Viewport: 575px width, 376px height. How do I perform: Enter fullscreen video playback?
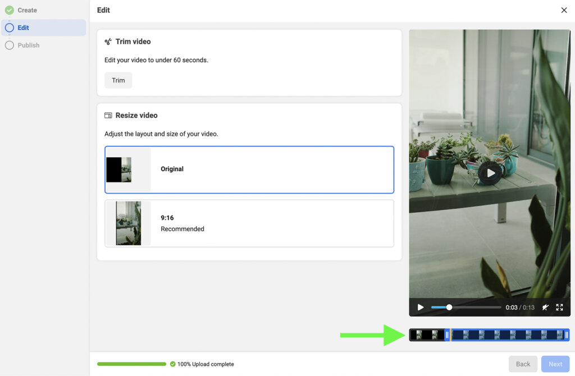point(559,307)
